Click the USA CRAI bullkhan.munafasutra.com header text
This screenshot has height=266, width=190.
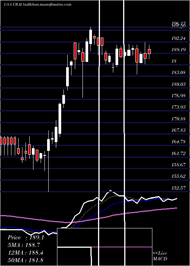pos(38,5)
